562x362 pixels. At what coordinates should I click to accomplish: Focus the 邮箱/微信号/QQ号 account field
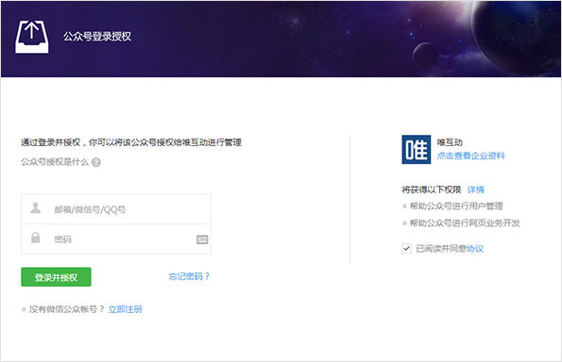pyautogui.click(x=116, y=209)
